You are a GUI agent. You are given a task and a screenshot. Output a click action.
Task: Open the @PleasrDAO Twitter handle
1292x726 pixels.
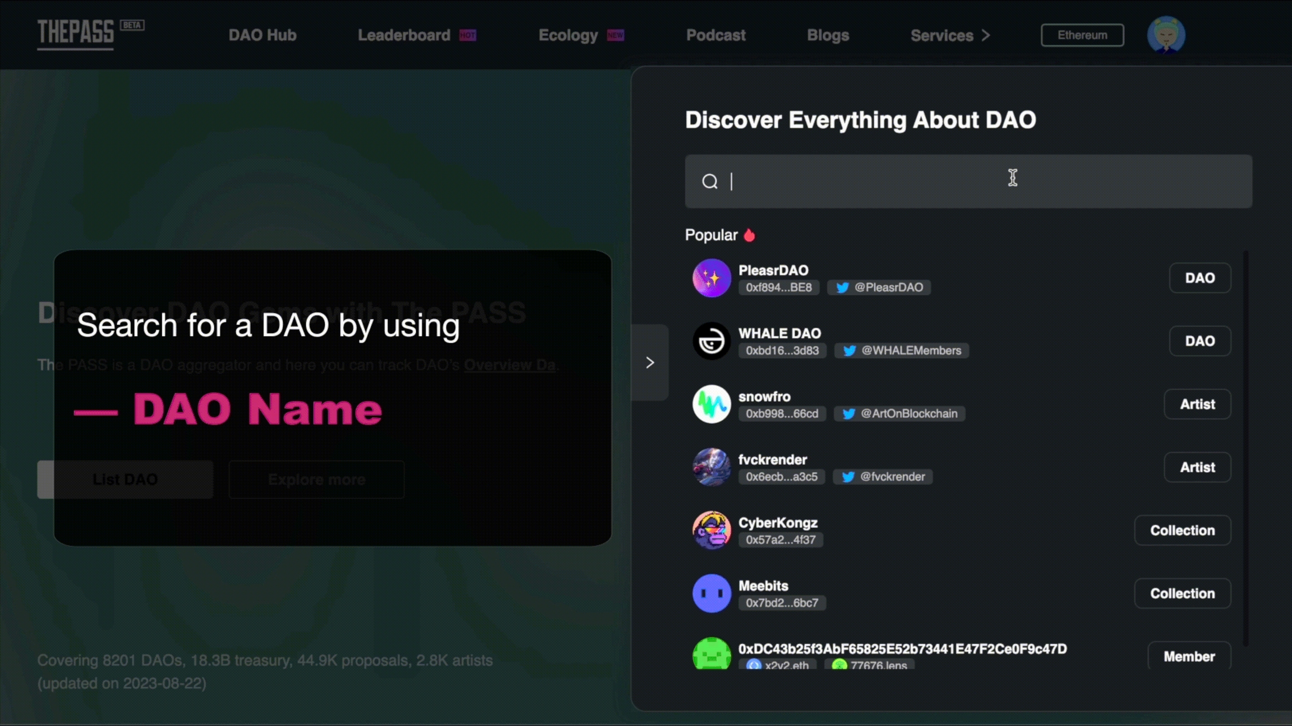[x=879, y=287]
